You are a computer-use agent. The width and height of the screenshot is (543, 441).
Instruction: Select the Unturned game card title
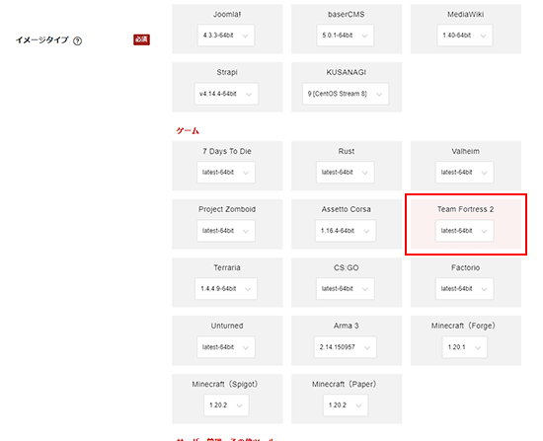point(227,326)
